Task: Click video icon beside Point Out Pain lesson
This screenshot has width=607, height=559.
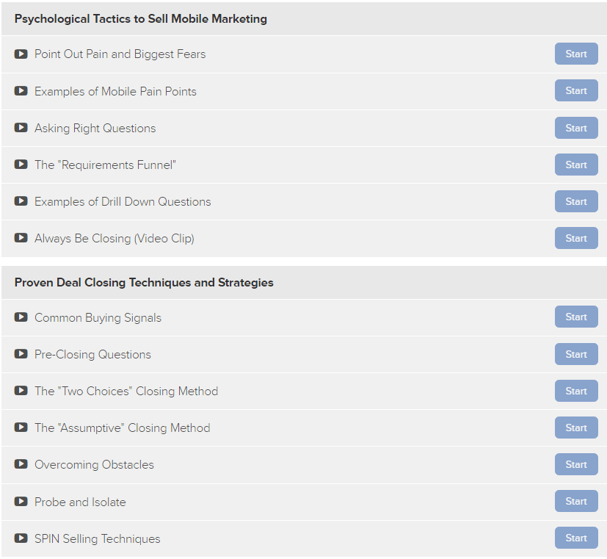Action: (21, 54)
